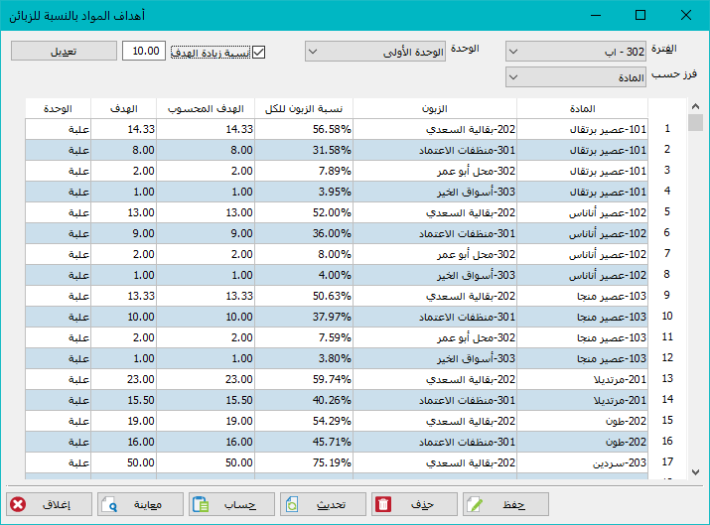
Task: Click the 75.19% percentage cell
Action: pyautogui.click(x=304, y=462)
